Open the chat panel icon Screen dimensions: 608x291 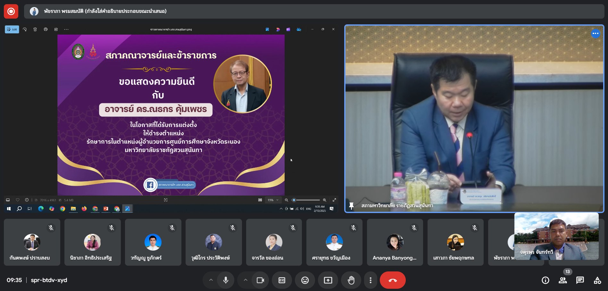click(x=580, y=280)
